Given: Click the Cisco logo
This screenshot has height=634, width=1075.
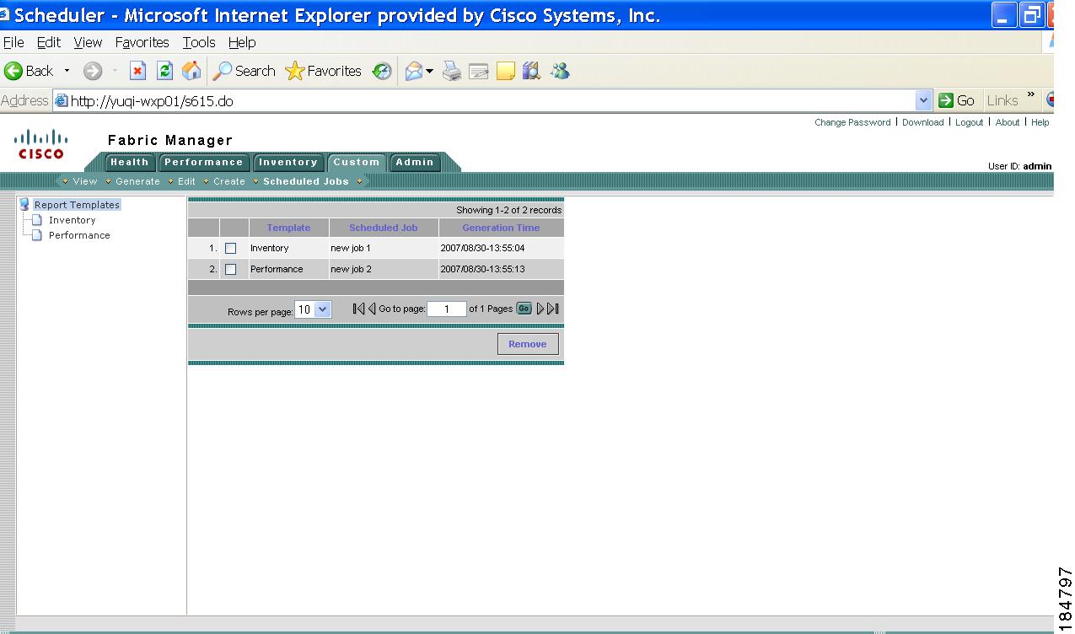Looking at the screenshot, I should 41,144.
